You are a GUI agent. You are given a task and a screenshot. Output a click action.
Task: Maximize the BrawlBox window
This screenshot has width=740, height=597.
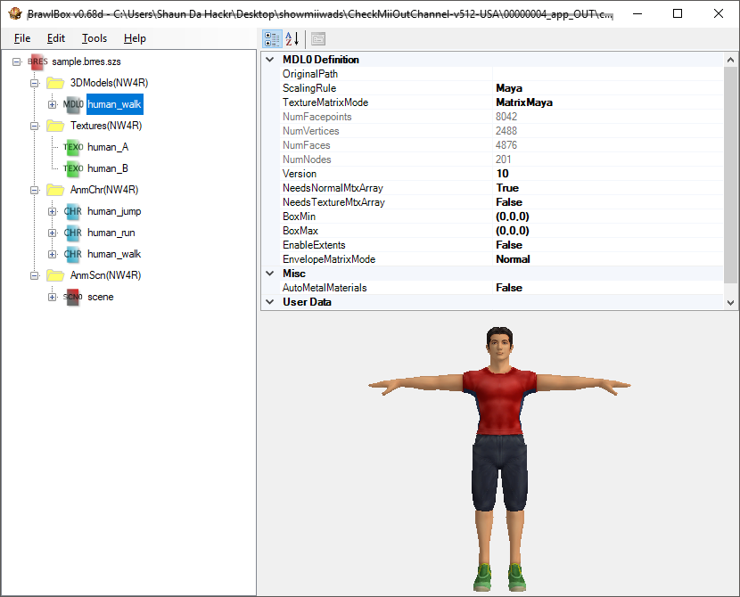coord(678,13)
